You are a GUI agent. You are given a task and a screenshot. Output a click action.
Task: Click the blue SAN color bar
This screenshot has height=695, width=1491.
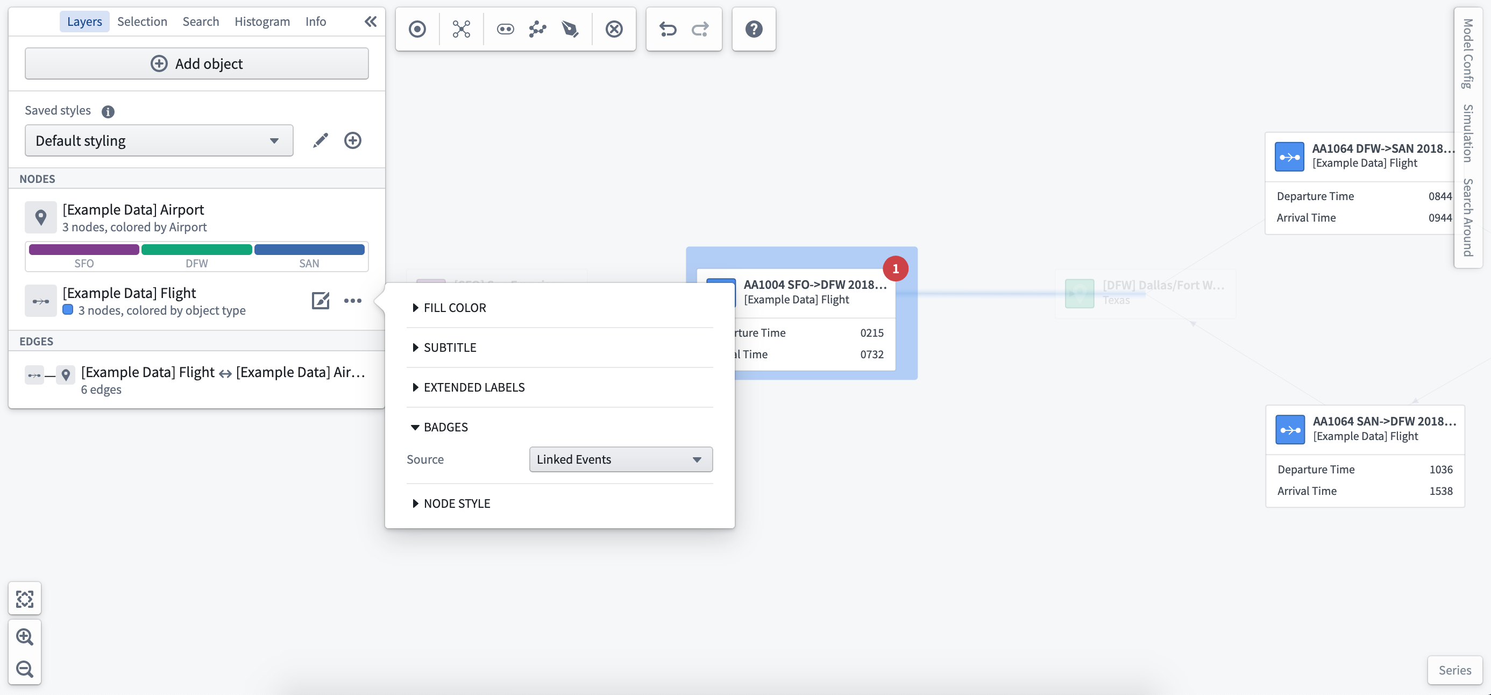pyautogui.click(x=309, y=250)
